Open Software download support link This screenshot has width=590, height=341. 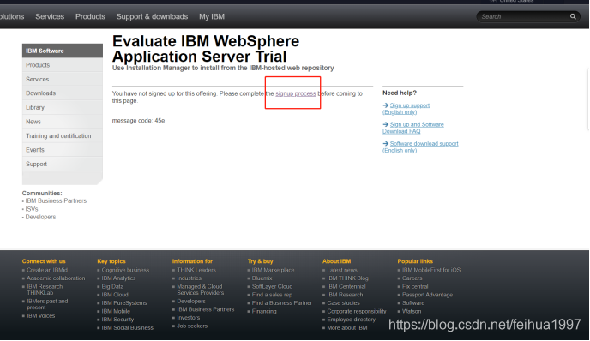420,147
